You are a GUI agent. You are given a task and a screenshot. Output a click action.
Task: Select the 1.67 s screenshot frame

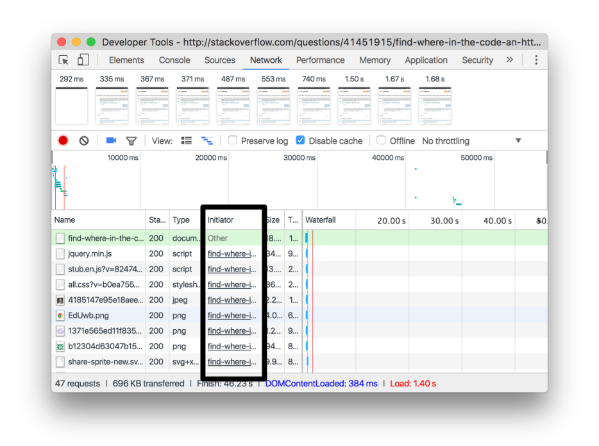pos(394,106)
